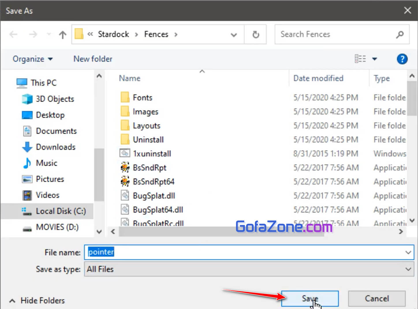This screenshot has height=309, width=418.
Task: Open the view options dropdown arrow
Action: click(x=375, y=59)
